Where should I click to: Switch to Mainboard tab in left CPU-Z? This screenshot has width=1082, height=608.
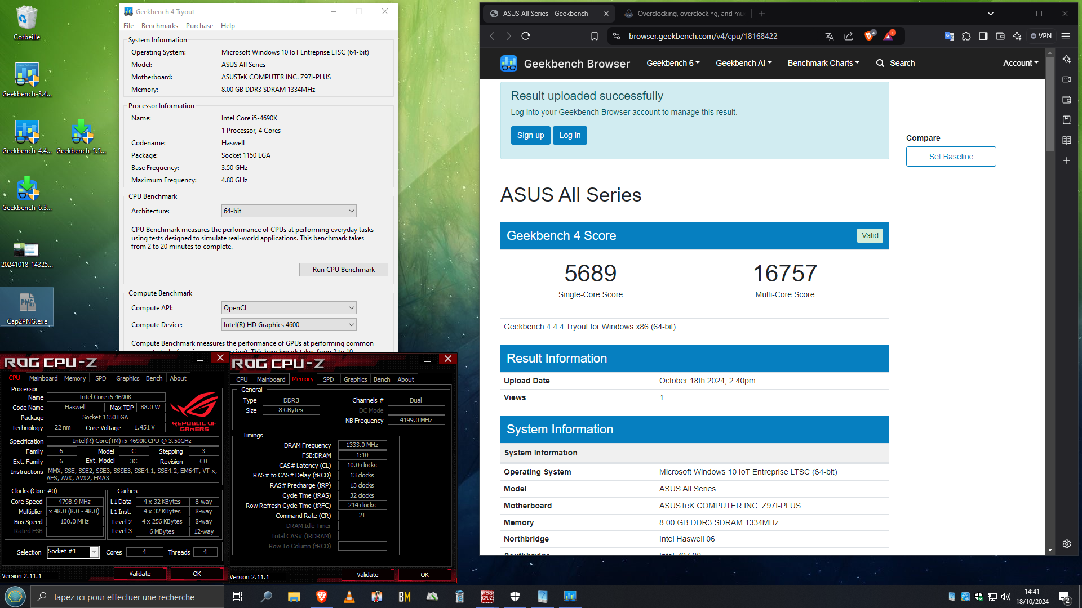coord(43,378)
